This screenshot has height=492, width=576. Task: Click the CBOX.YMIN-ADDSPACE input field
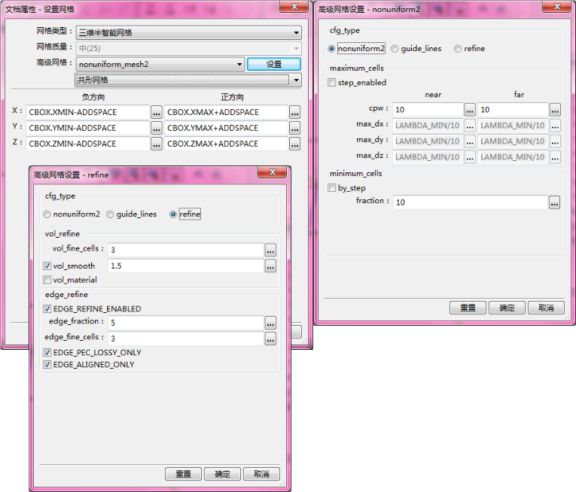pyautogui.click(x=87, y=128)
